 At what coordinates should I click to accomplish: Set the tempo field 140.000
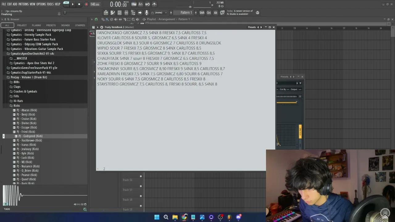(95, 4)
